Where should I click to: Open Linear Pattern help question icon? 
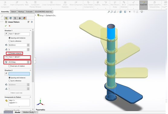coord(32,22)
